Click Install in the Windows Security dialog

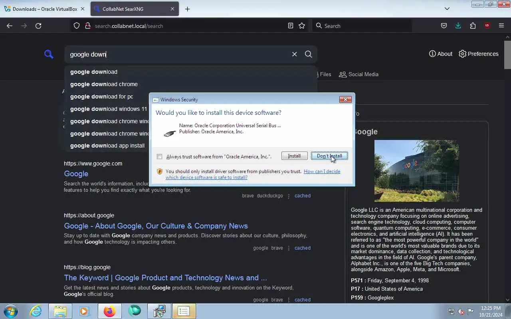[294, 156]
